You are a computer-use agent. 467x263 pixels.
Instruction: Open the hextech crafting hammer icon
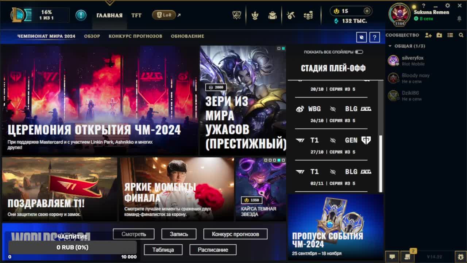click(x=291, y=15)
